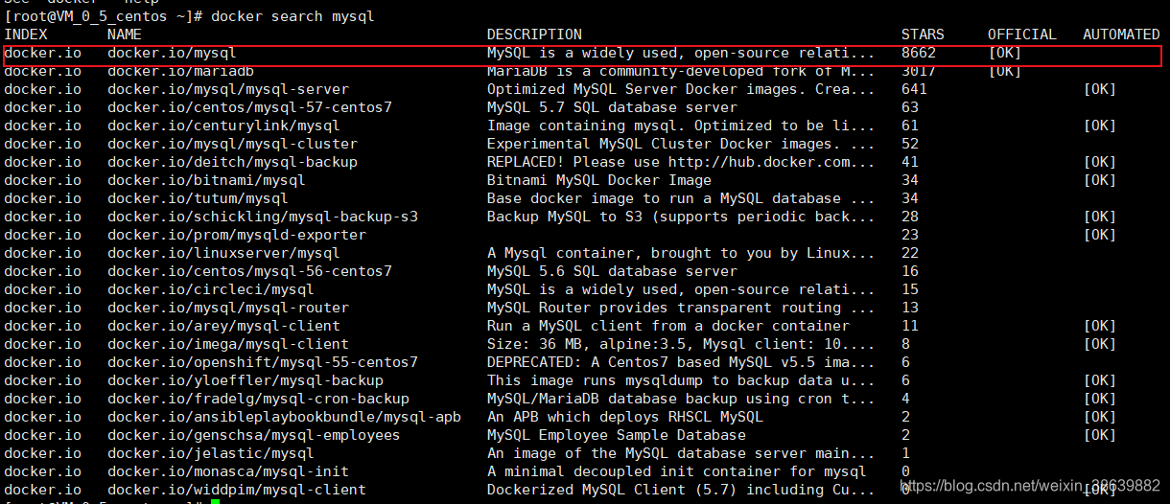This screenshot has width=1170, height=504.
Task: Select docker.io/jelastic/mysql name
Action: coord(211,453)
